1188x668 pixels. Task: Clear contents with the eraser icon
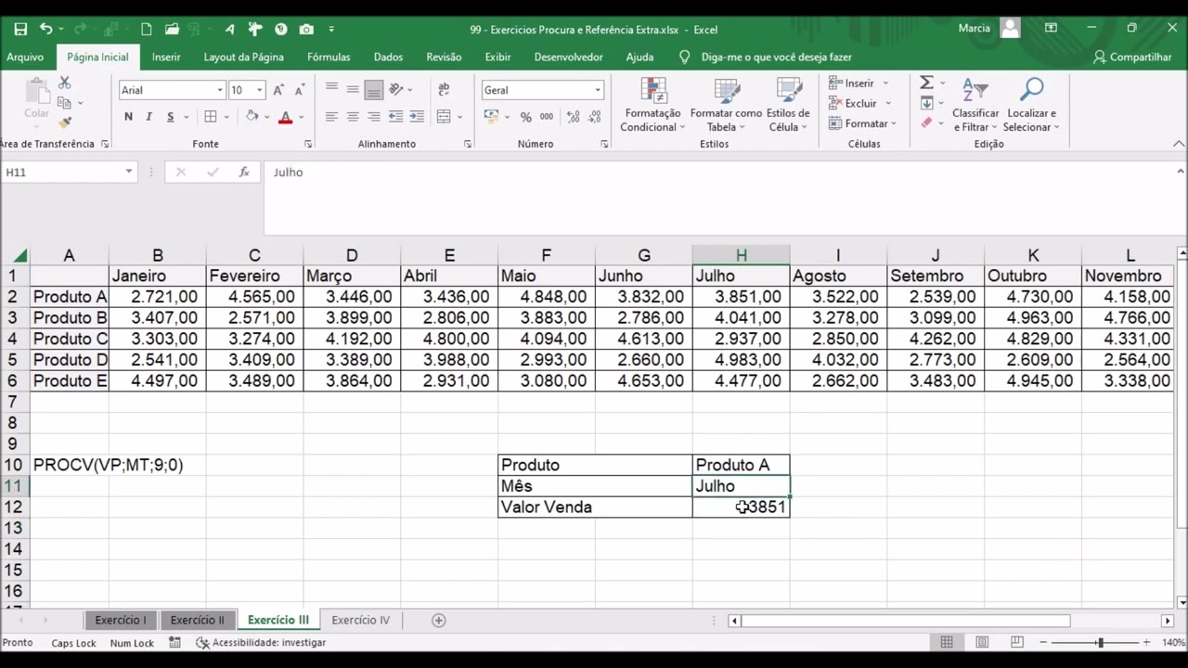926,123
